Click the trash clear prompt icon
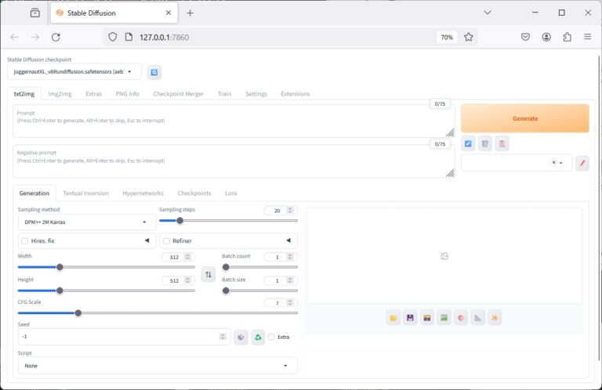 coord(485,143)
